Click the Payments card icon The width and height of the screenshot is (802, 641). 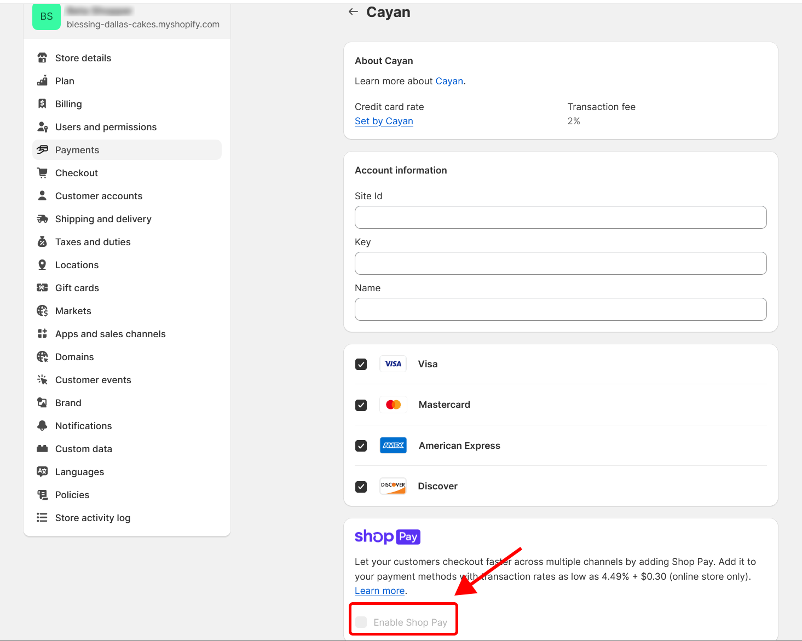pos(42,150)
